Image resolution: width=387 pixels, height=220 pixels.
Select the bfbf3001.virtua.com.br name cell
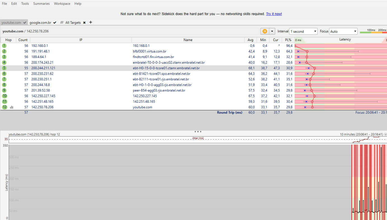pyautogui.click(x=149, y=51)
